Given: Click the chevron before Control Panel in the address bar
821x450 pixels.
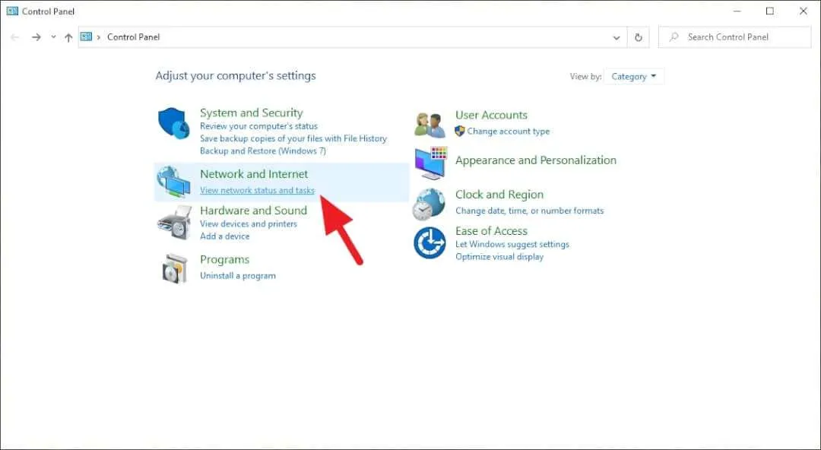Looking at the screenshot, I should pyautogui.click(x=98, y=37).
